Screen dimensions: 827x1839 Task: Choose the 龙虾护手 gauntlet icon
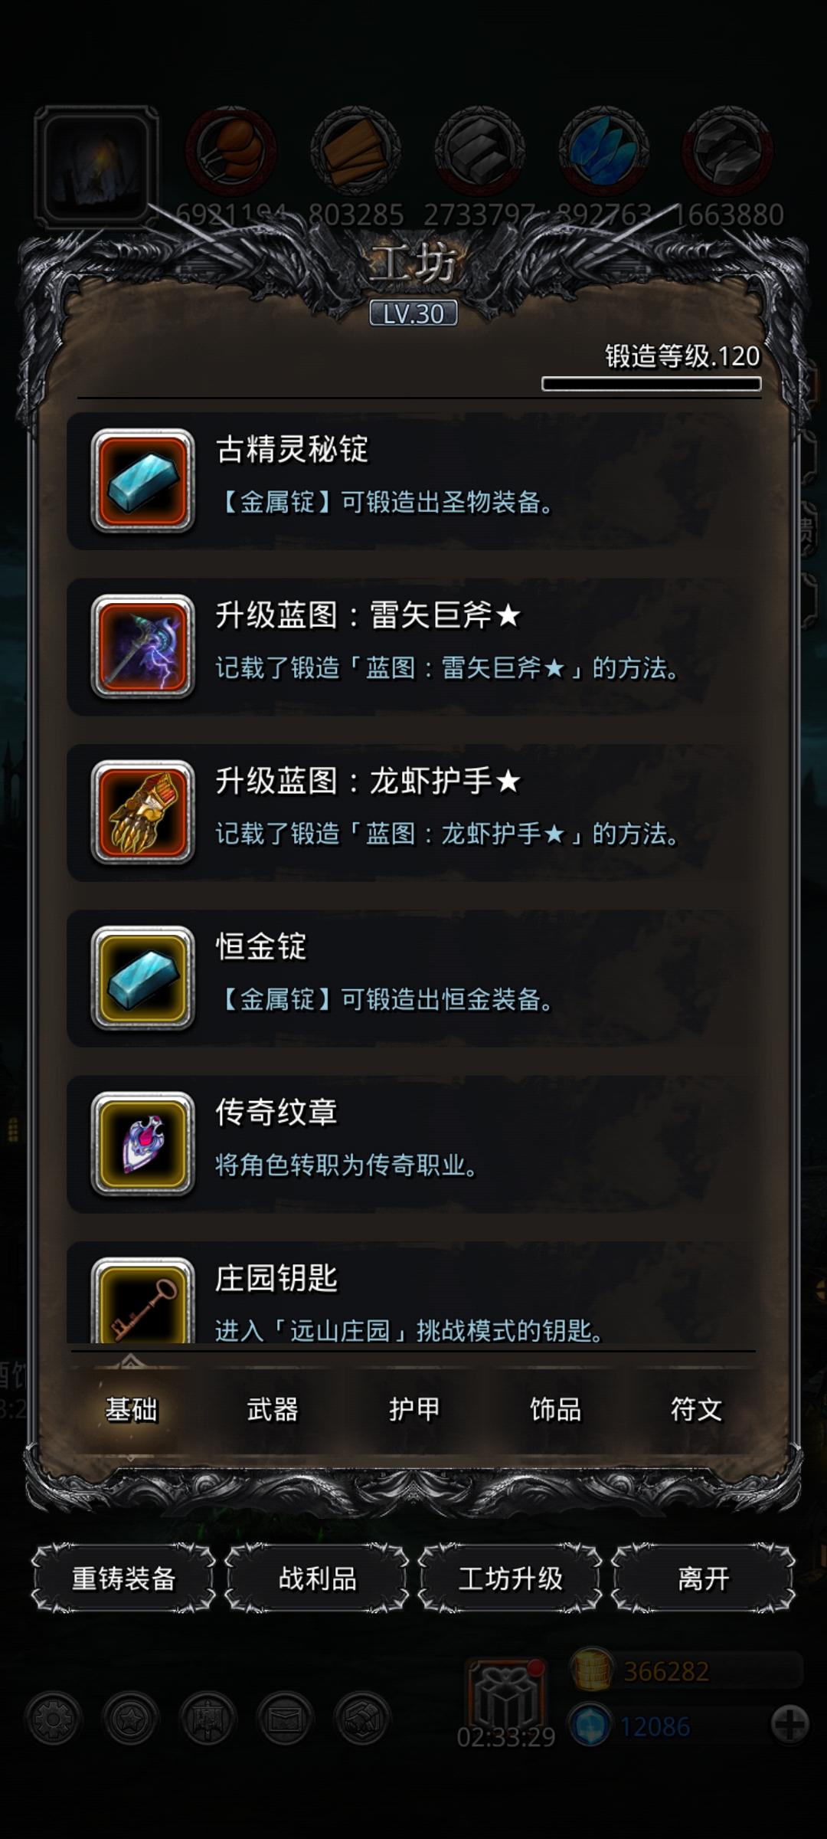pyautogui.click(x=142, y=811)
